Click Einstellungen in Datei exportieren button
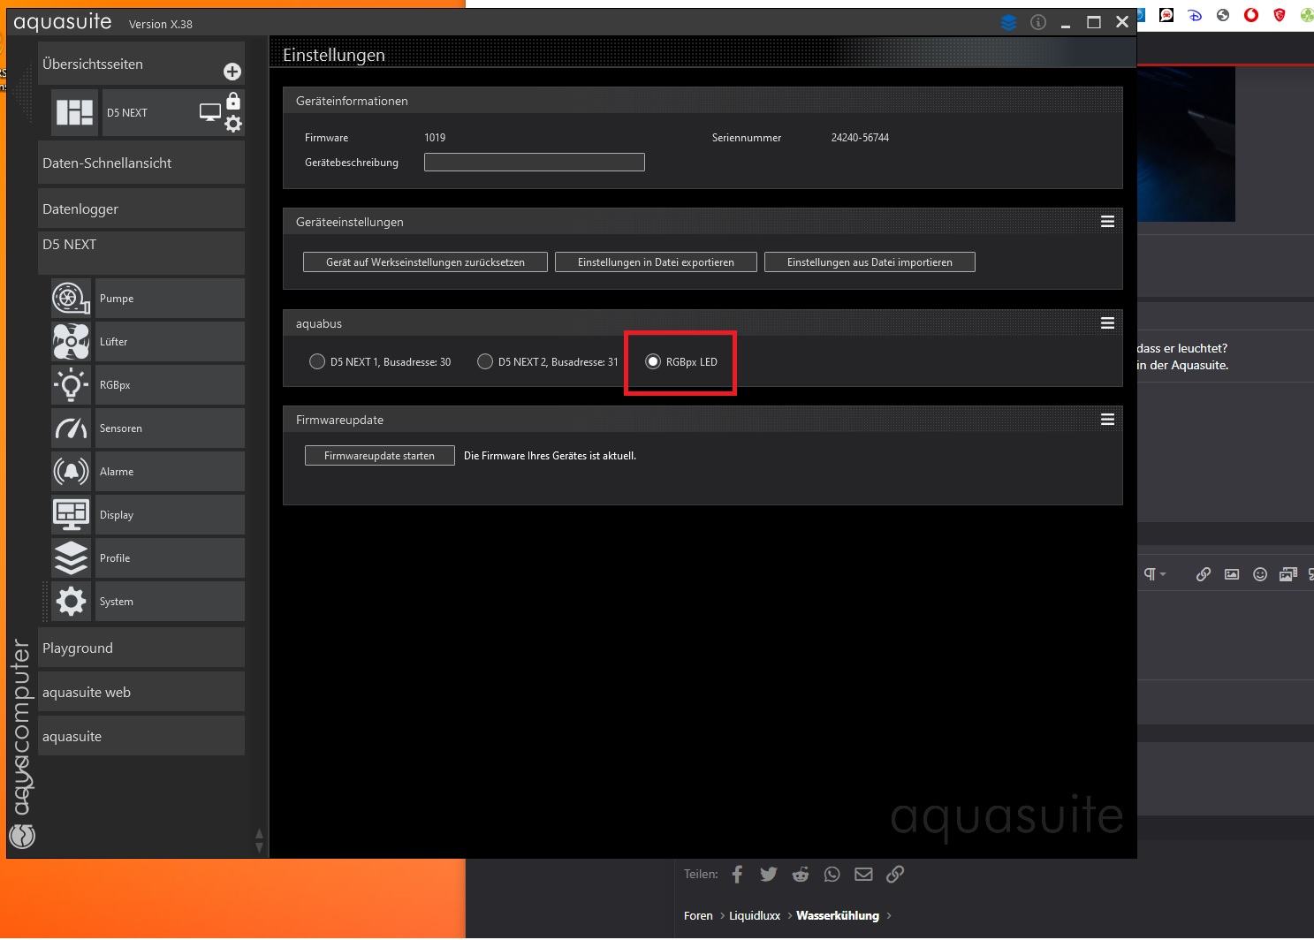 coord(656,262)
